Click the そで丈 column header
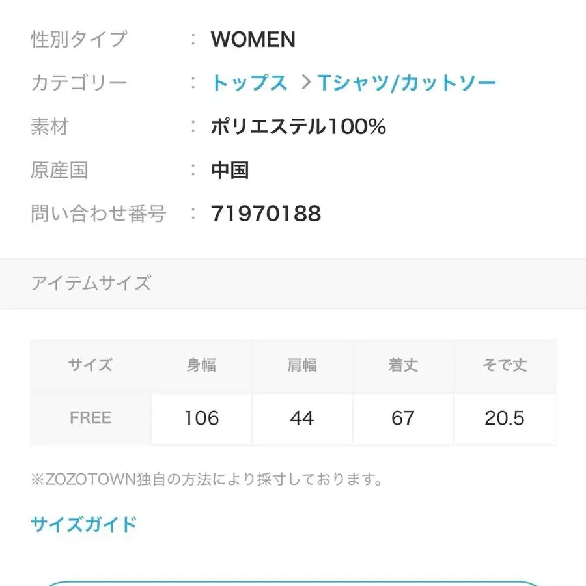The image size is (586, 586). (506, 365)
